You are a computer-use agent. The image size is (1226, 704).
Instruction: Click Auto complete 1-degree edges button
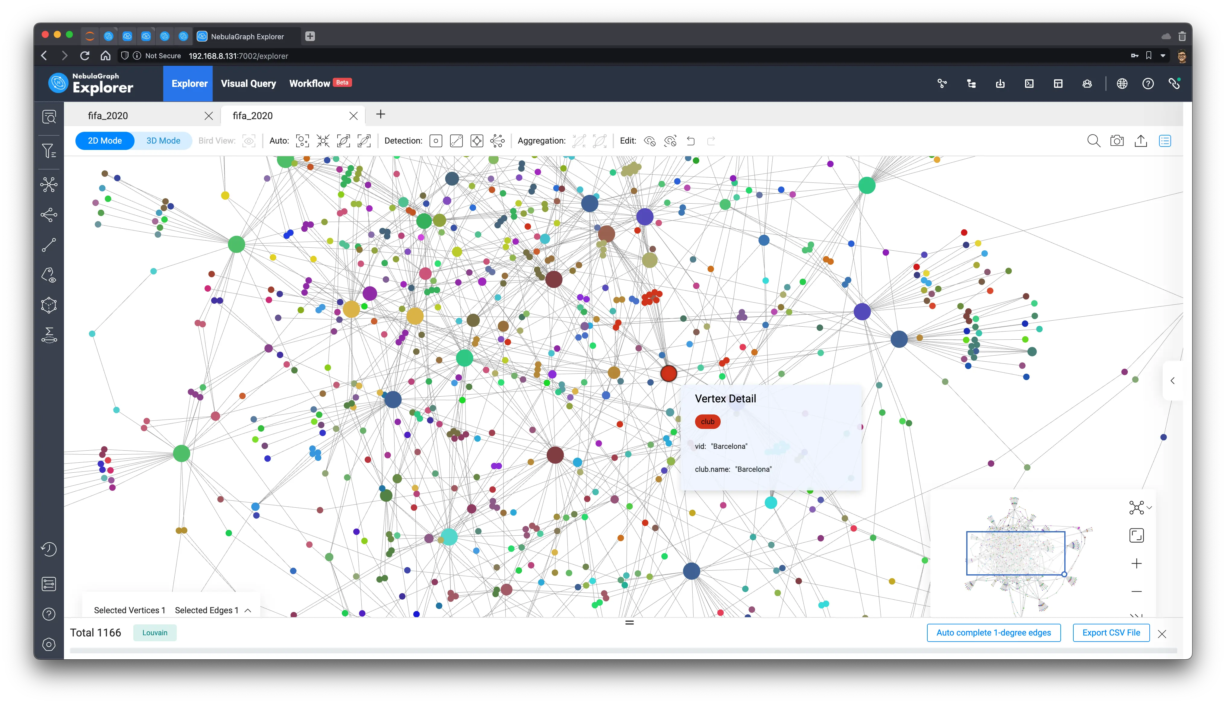[993, 633]
